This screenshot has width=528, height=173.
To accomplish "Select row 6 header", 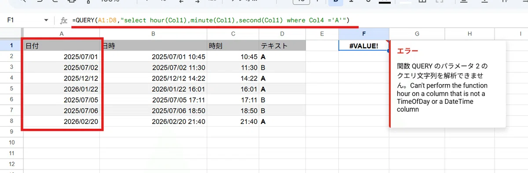I will (x=11, y=99).
